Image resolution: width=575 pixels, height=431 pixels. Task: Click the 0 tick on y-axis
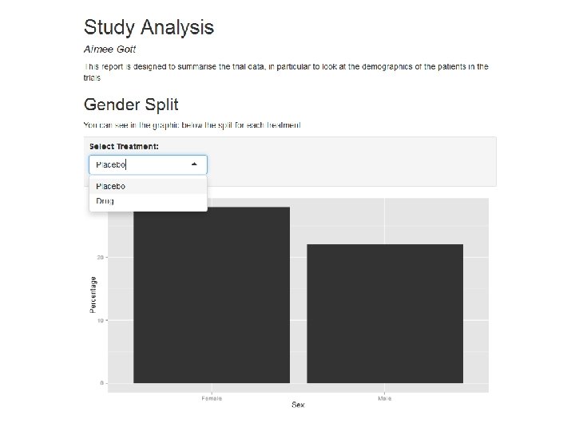[x=101, y=383]
